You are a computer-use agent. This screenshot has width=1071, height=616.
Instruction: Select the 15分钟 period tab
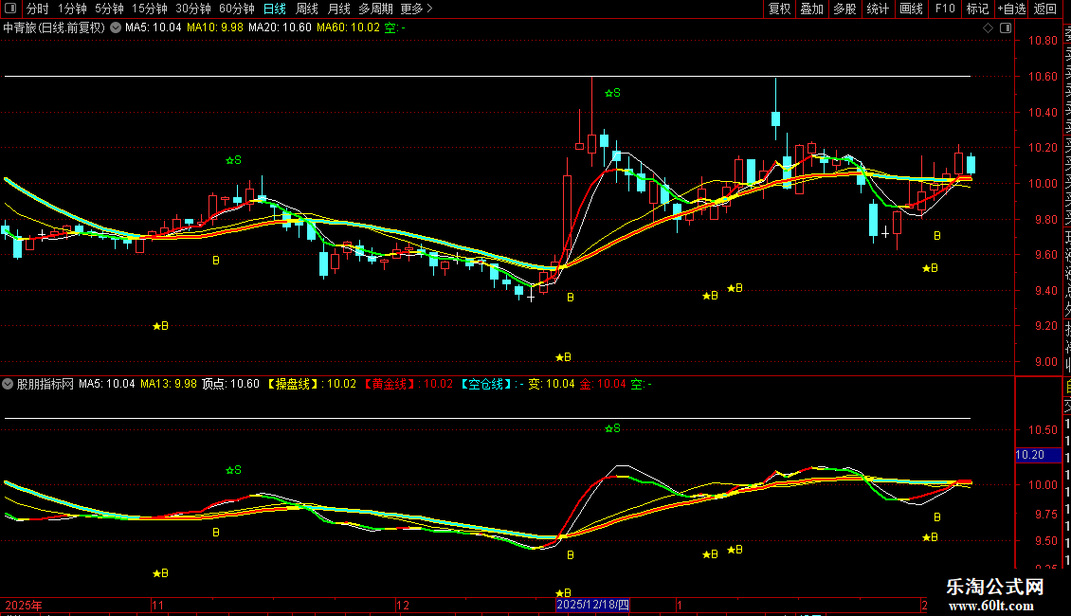150,9
